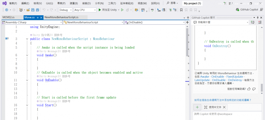The image size is (265, 120).
Task: Click the increase indent lines icon
Action: point(170,10)
